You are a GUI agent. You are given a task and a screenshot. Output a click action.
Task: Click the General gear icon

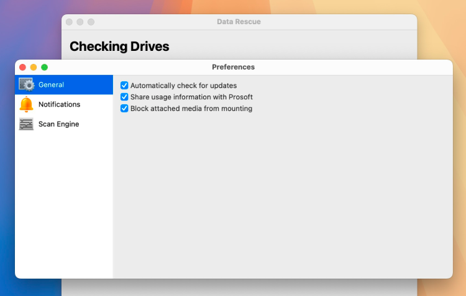tap(27, 84)
